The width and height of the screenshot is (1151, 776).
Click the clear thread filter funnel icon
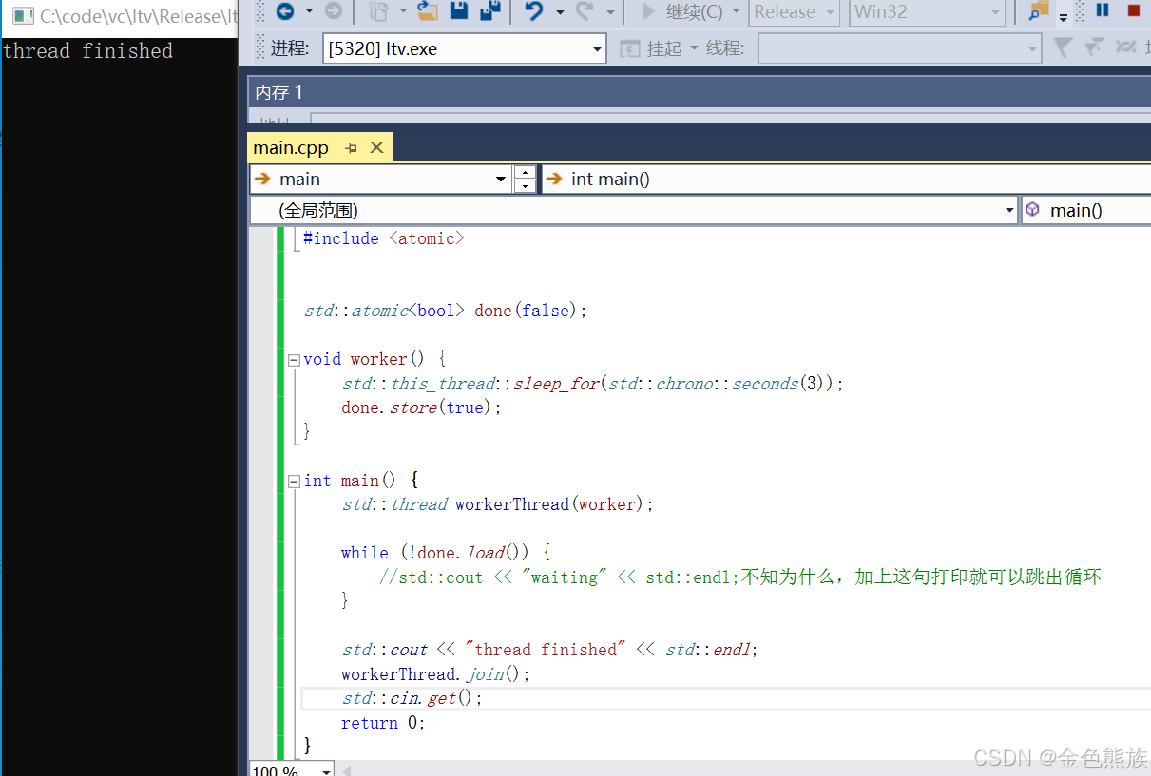coord(1094,47)
